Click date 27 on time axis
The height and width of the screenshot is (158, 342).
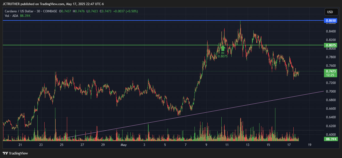pyautogui.click(x=82, y=145)
